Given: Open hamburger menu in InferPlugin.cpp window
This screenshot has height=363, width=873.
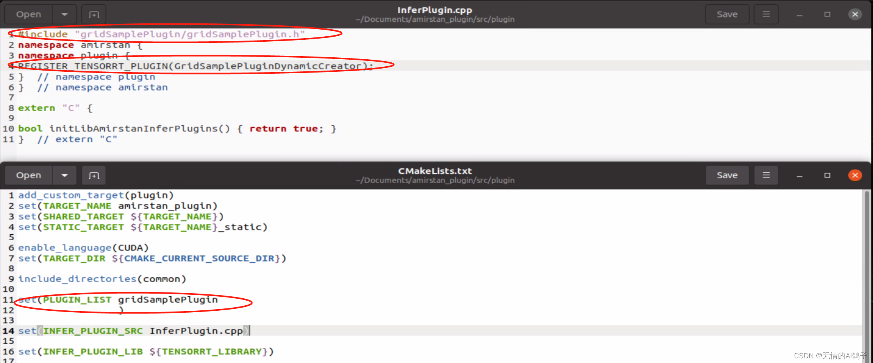Looking at the screenshot, I should click(766, 14).
